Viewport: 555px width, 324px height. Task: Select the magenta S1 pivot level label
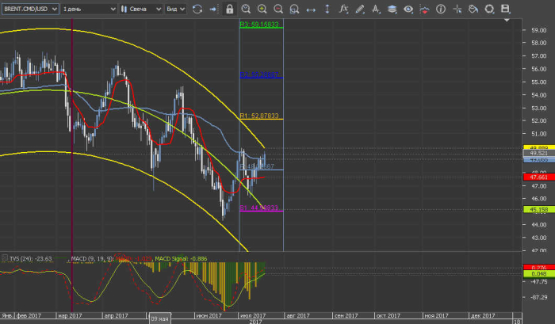point(258,208)
